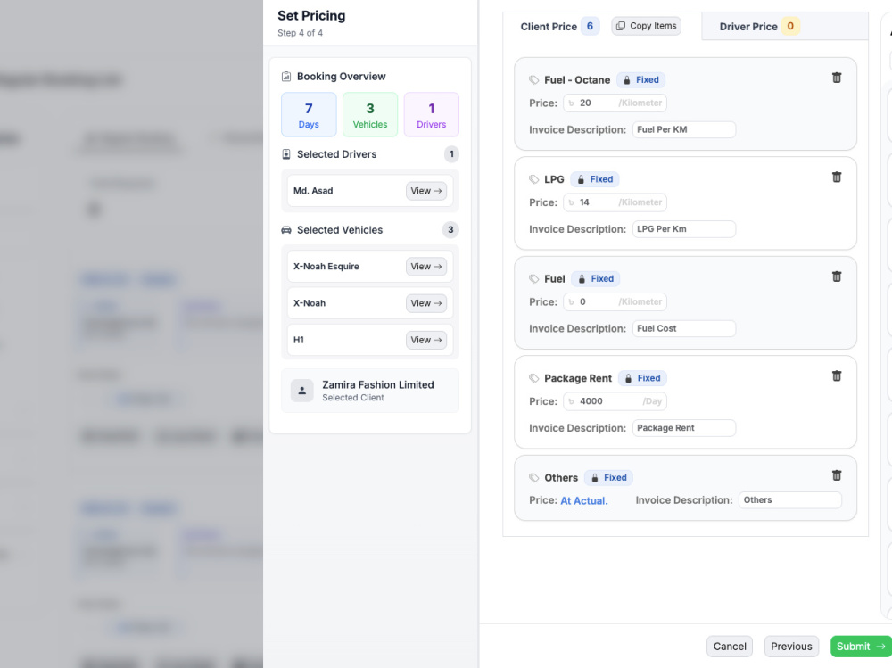This screenshot has width=892, height=668.
Task: Toggle the Fixed lock badge on Others
Action: click(608, 477)
